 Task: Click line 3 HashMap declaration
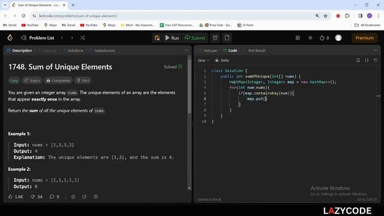pos(283,82)
